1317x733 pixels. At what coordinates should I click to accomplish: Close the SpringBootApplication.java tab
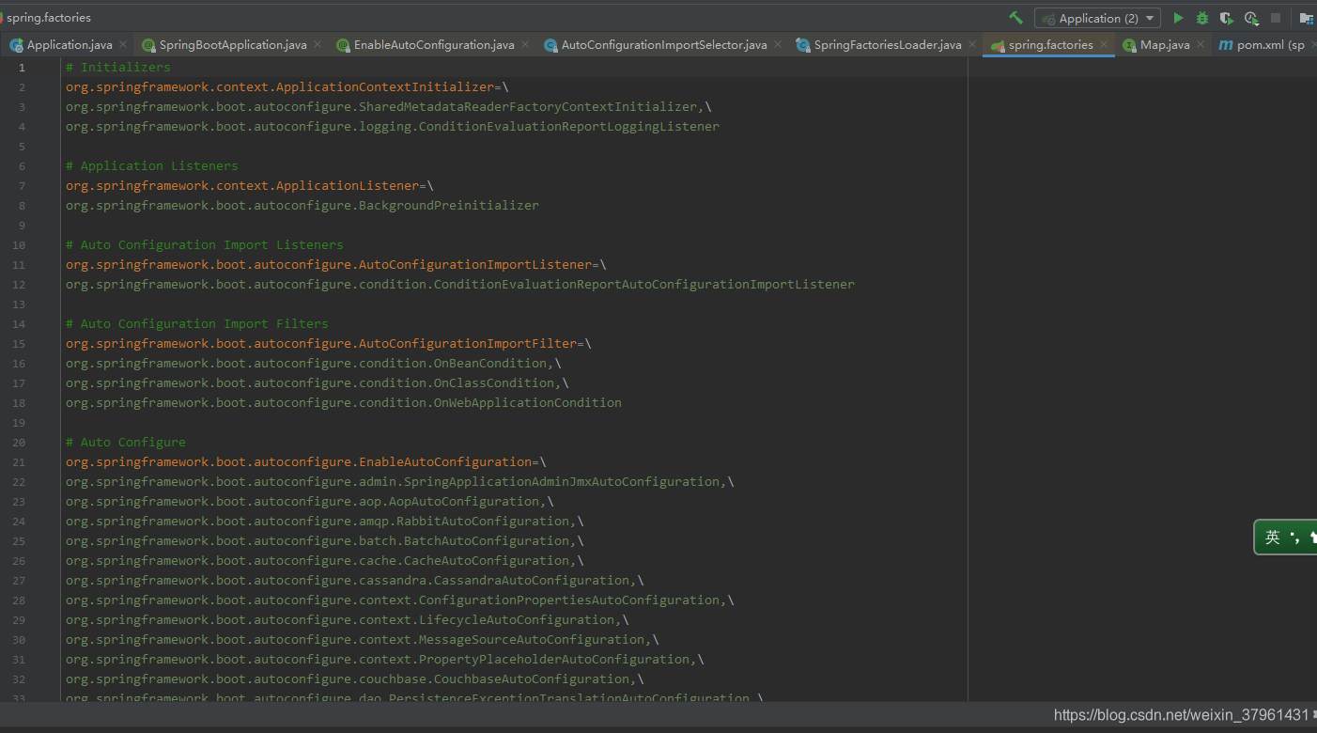point(318,44)
